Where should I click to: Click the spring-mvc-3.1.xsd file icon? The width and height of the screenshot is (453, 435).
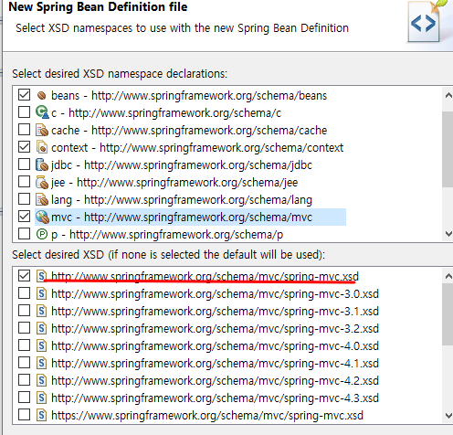[x=42, y=311]
